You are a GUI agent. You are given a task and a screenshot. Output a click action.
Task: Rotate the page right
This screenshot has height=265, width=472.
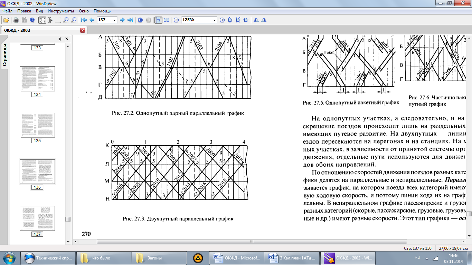[264, 20]
